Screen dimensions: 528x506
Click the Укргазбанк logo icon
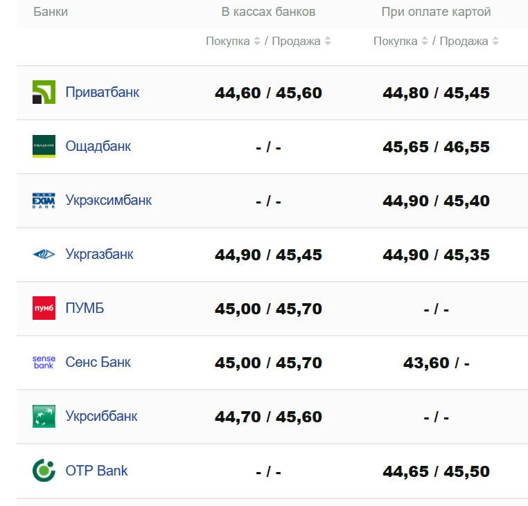(x=44, y=254)
